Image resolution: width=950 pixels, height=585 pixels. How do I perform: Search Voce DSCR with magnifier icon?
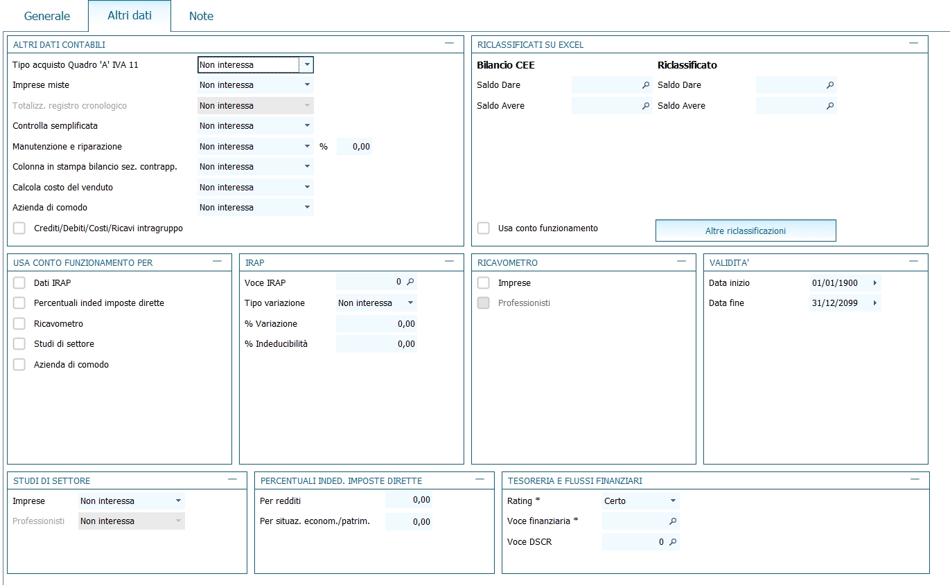pos(672,542)
